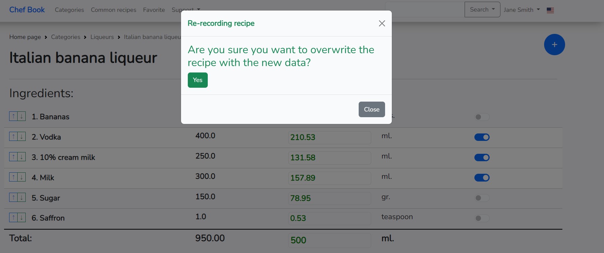Open the Jane Smith user dropdown
604x253 pixels.
[x=521, y=10]
